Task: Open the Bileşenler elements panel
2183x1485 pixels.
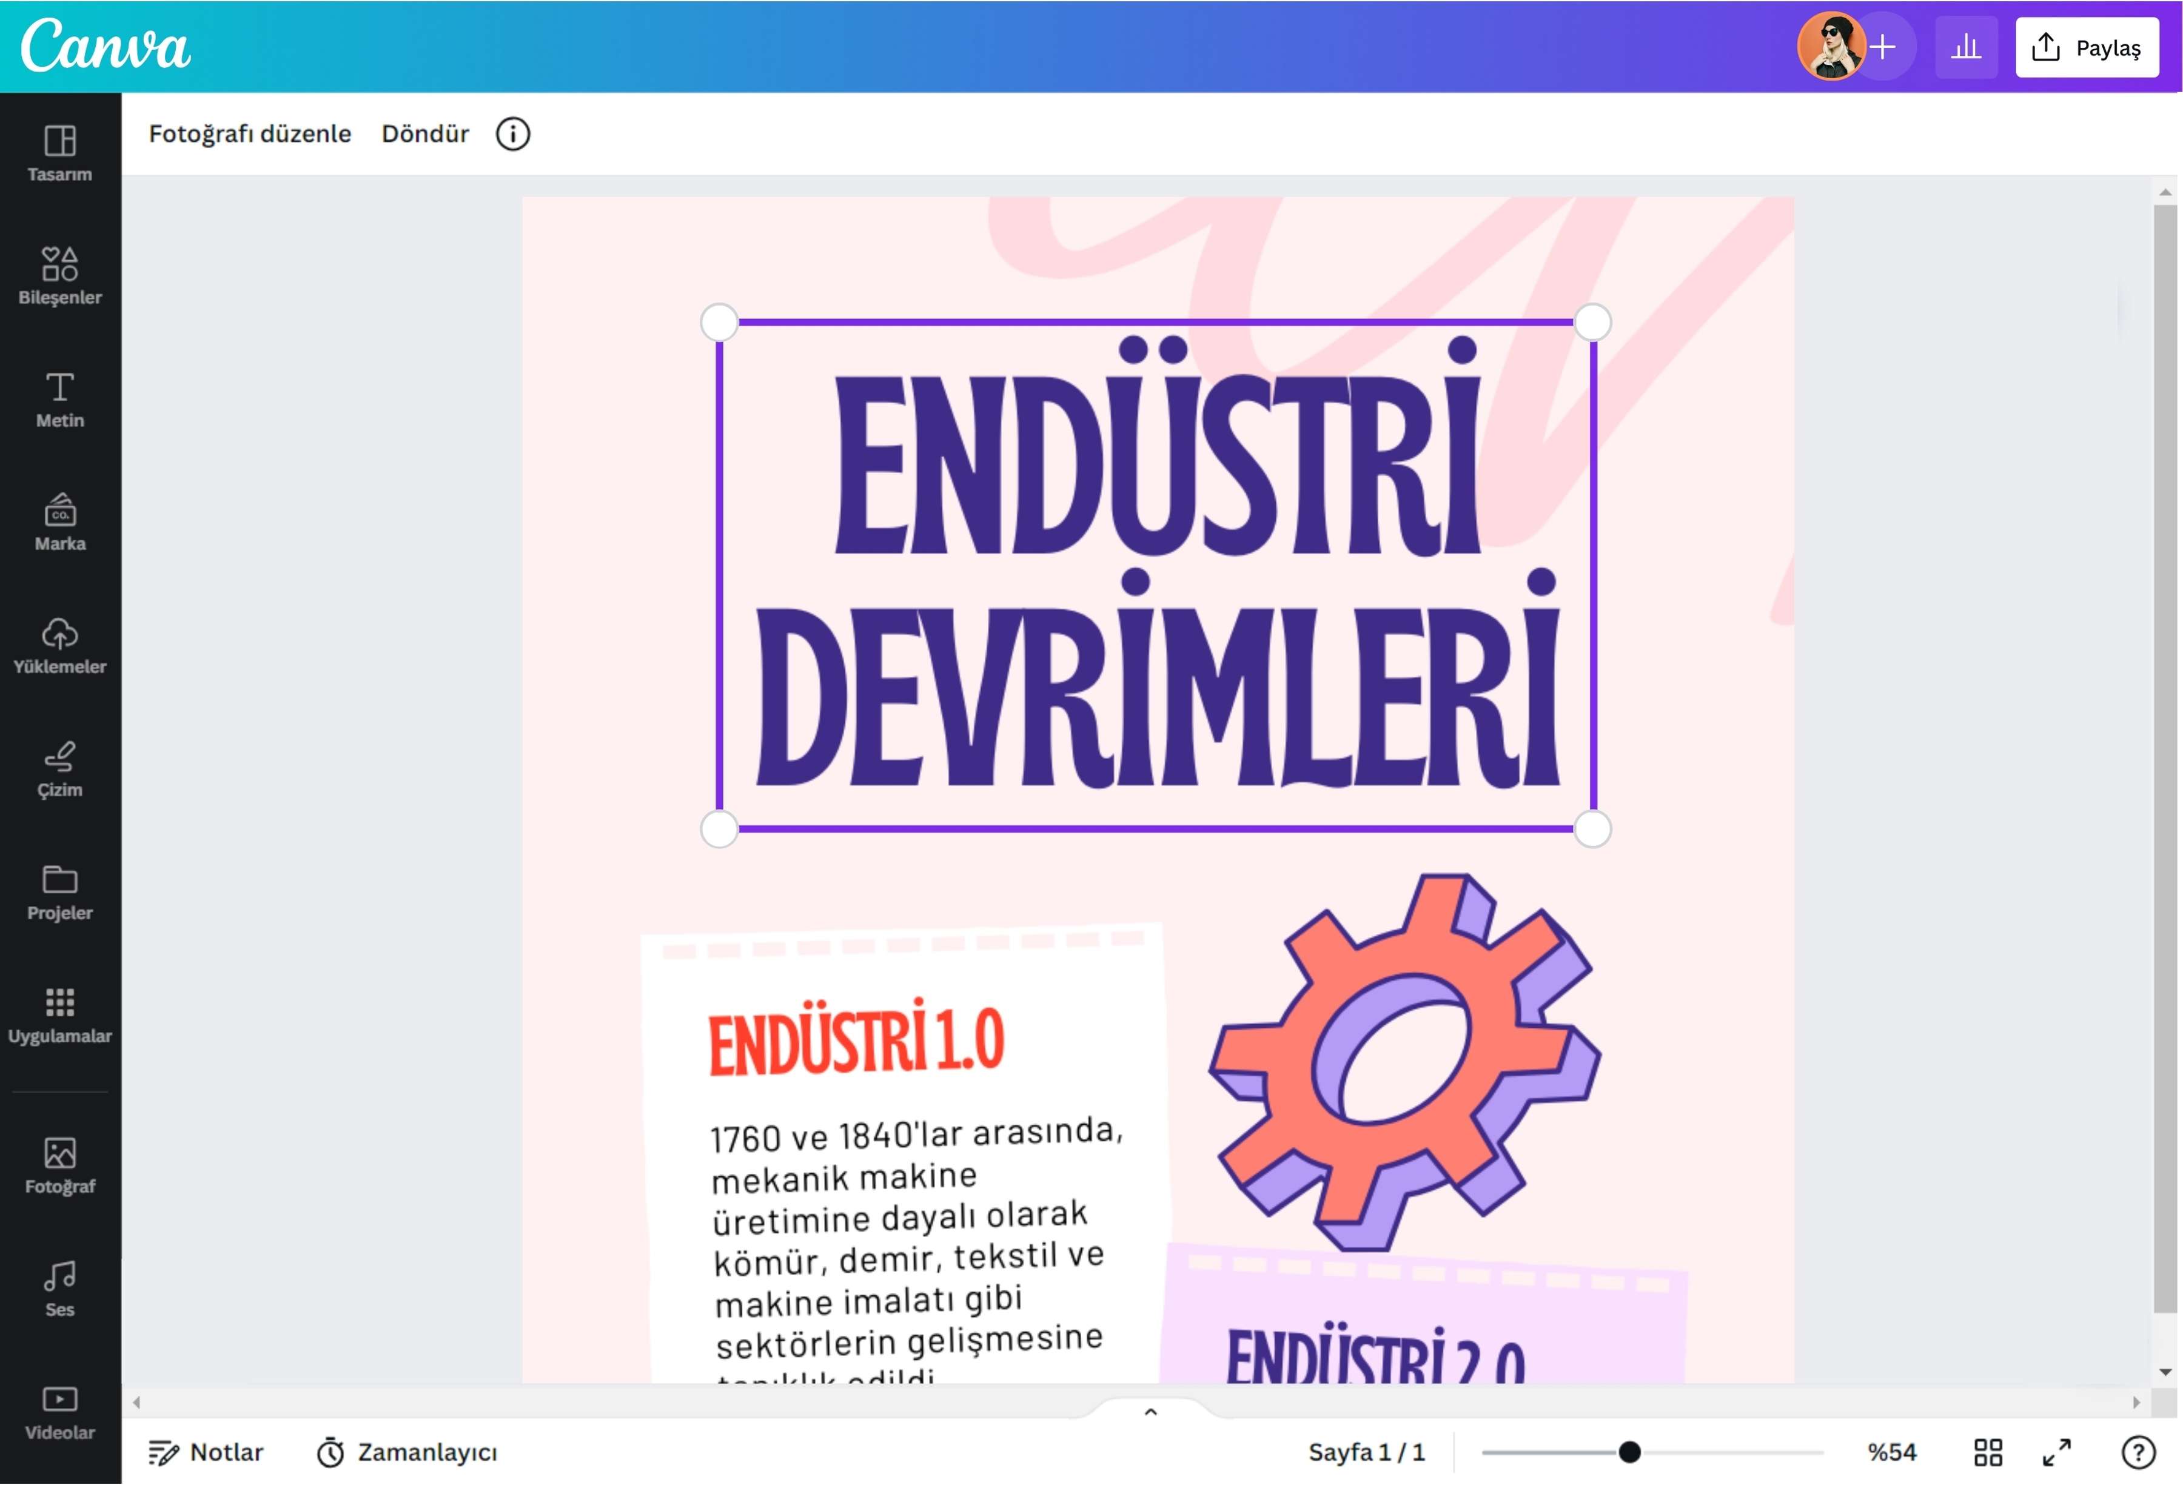Action: pyautogui.click(x=60, y=277)
